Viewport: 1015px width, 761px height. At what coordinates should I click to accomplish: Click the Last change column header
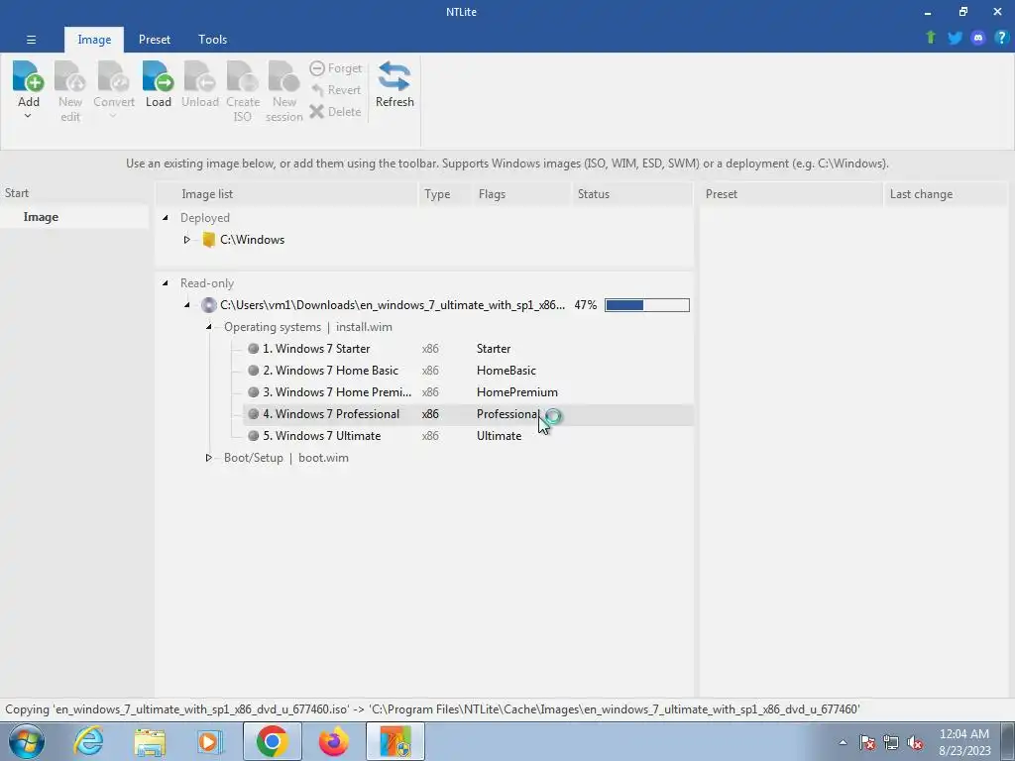coord(945,194)
